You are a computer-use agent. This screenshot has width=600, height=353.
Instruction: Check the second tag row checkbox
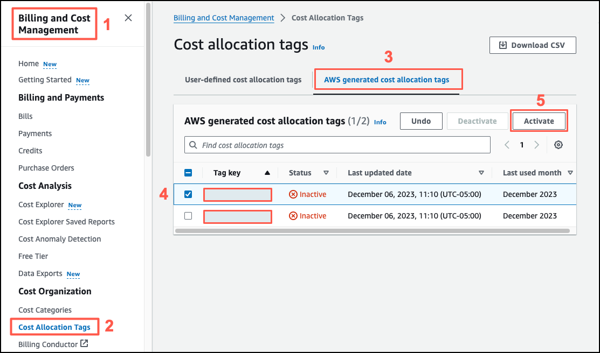(x=188, y=215)
